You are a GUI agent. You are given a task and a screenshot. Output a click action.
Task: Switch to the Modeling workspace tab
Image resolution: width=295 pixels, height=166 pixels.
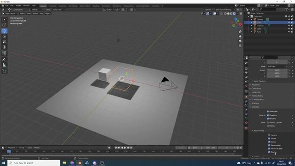[x=52, y=6]
